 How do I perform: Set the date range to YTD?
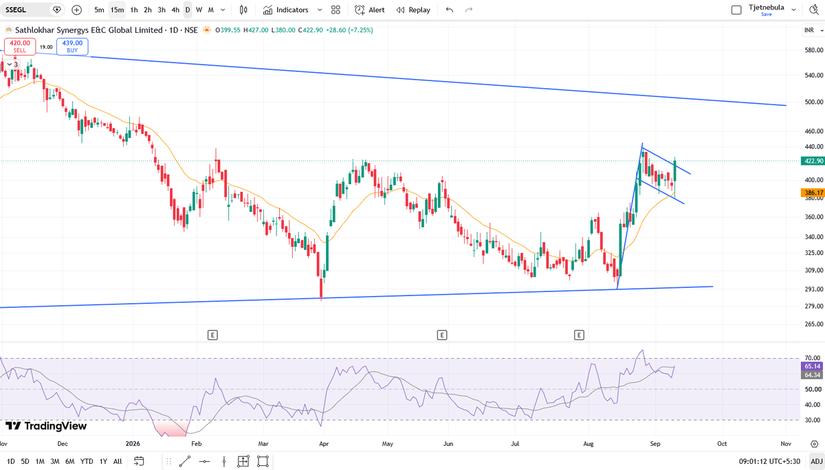click(87, 461)
